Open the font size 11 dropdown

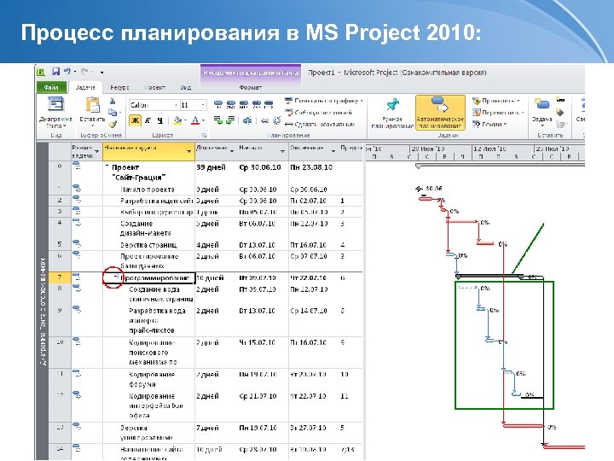tap(202, 105)
